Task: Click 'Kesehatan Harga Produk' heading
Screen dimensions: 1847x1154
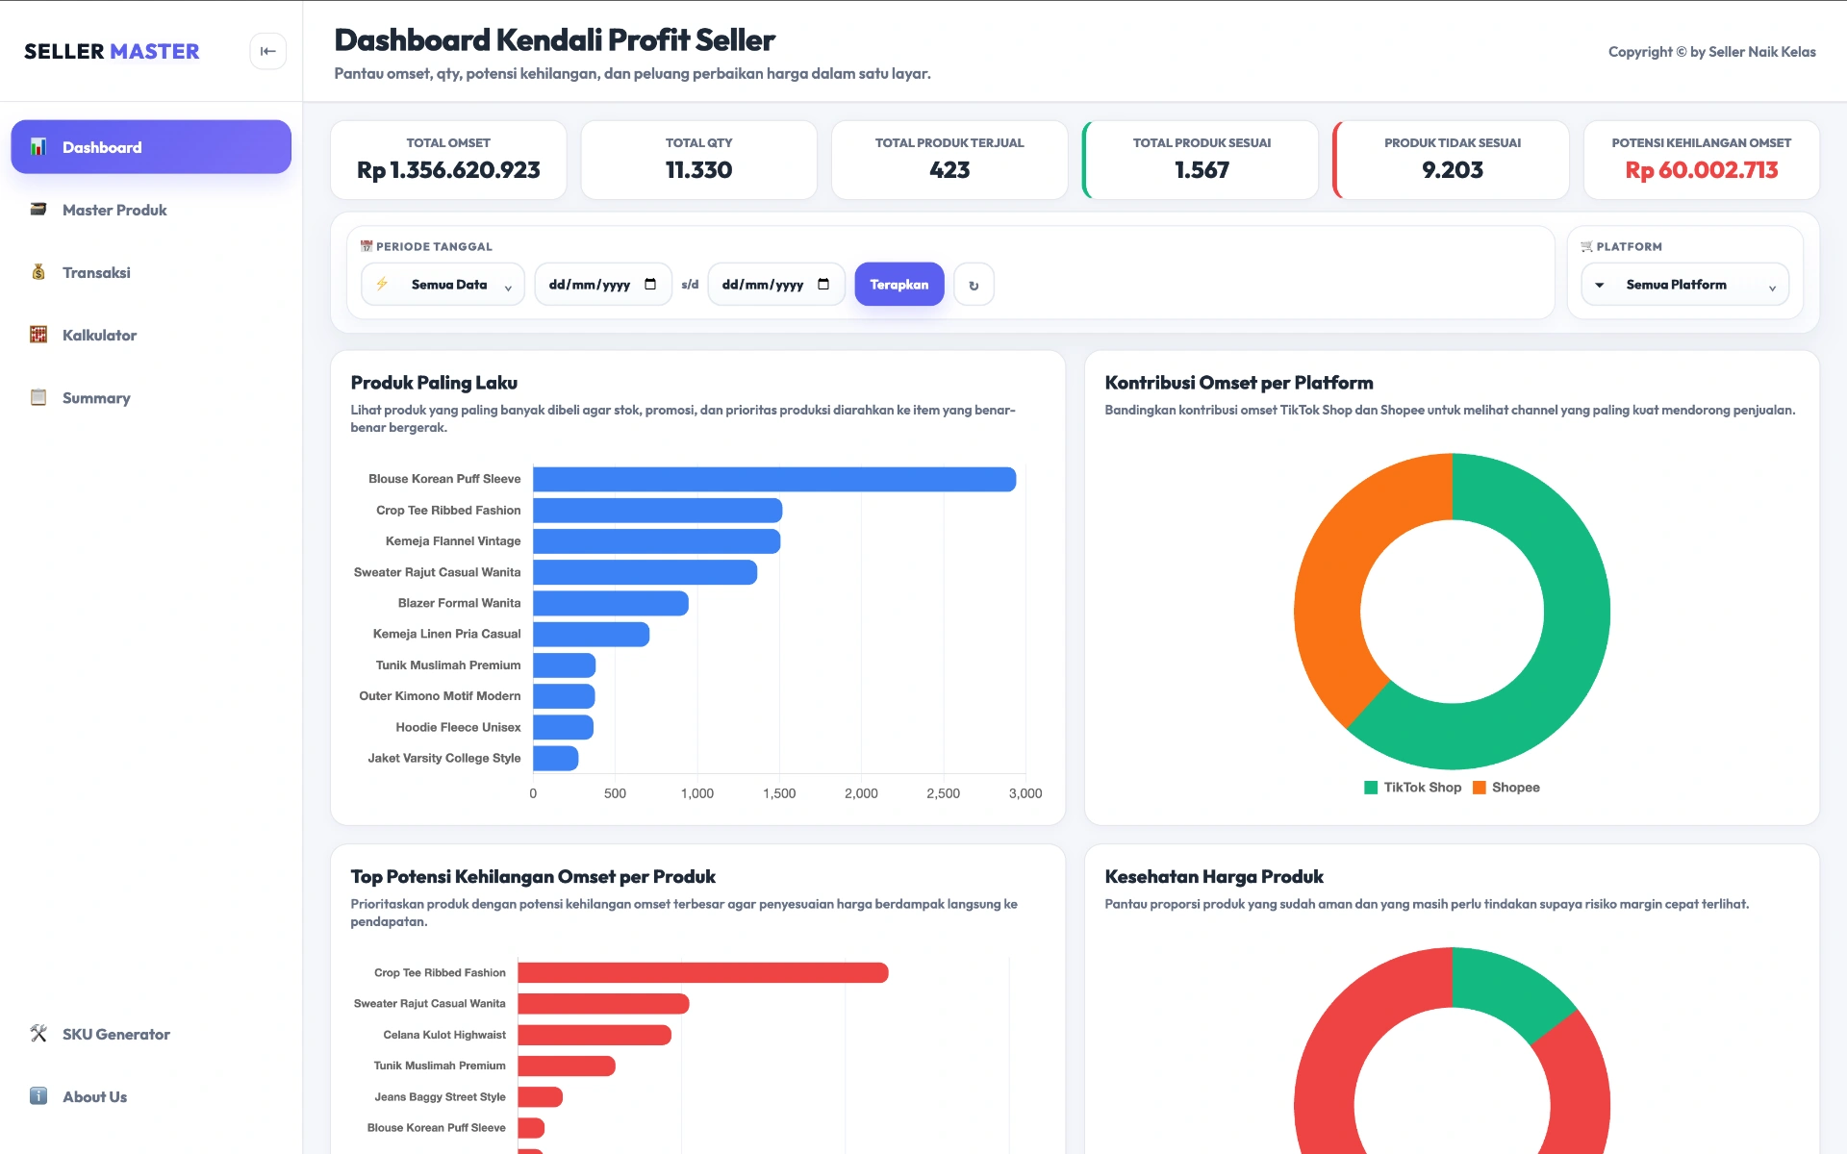Action: [1214, 877]
